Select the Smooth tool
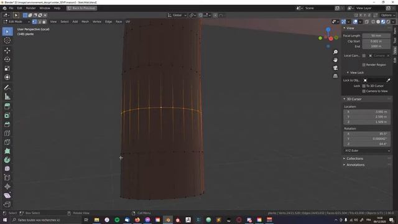Screen dimensions: 398x224 [x=7, y=169]
